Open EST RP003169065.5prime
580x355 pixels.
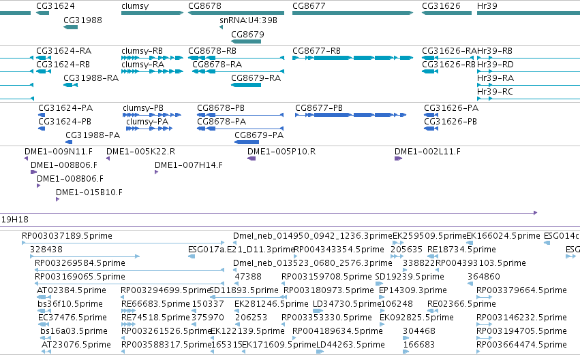pos(80,277)
